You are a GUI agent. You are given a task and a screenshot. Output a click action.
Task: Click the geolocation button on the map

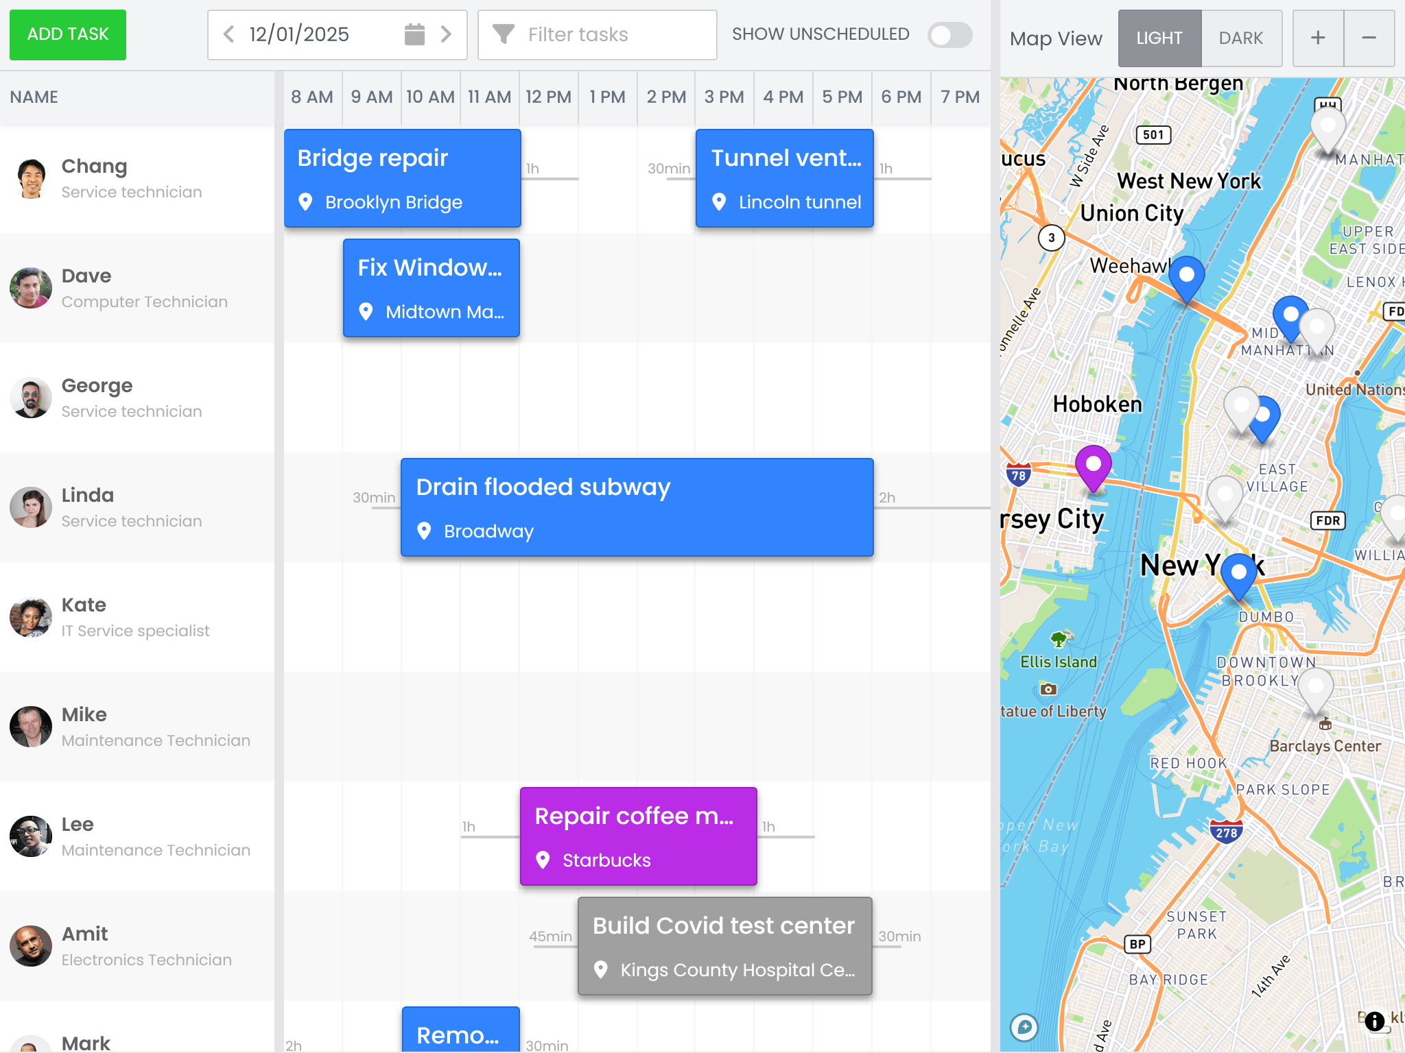1024,1027
